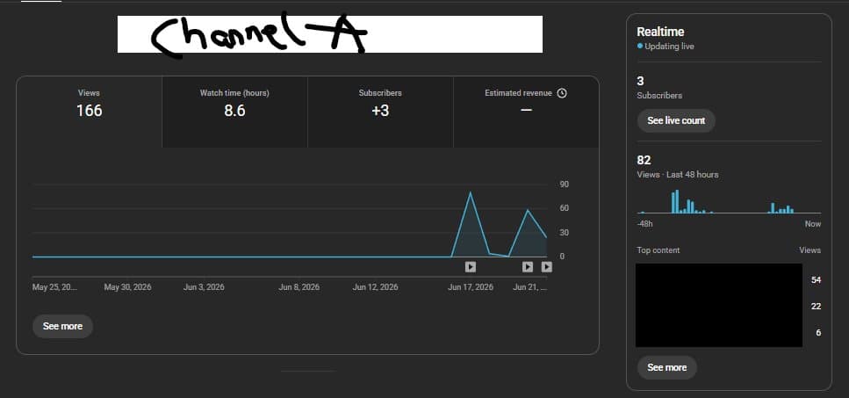849x398 pixels.
Task: Click the May 30, 2026 date label
Action: [128, 287]
